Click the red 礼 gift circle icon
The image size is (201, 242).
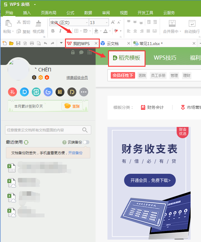[x=12, y=92]
